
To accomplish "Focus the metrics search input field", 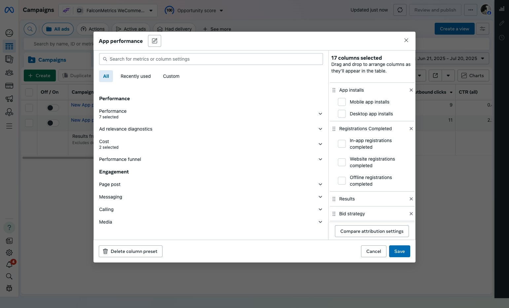I will coord(211,59).
